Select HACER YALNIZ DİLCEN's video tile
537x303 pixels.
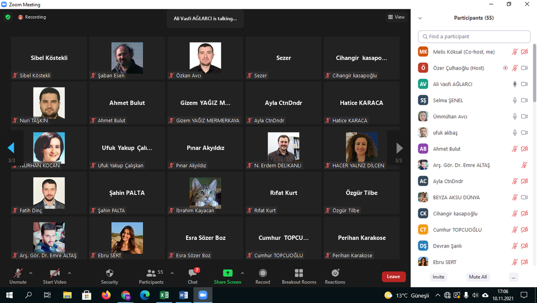click(x=362, y=147)
